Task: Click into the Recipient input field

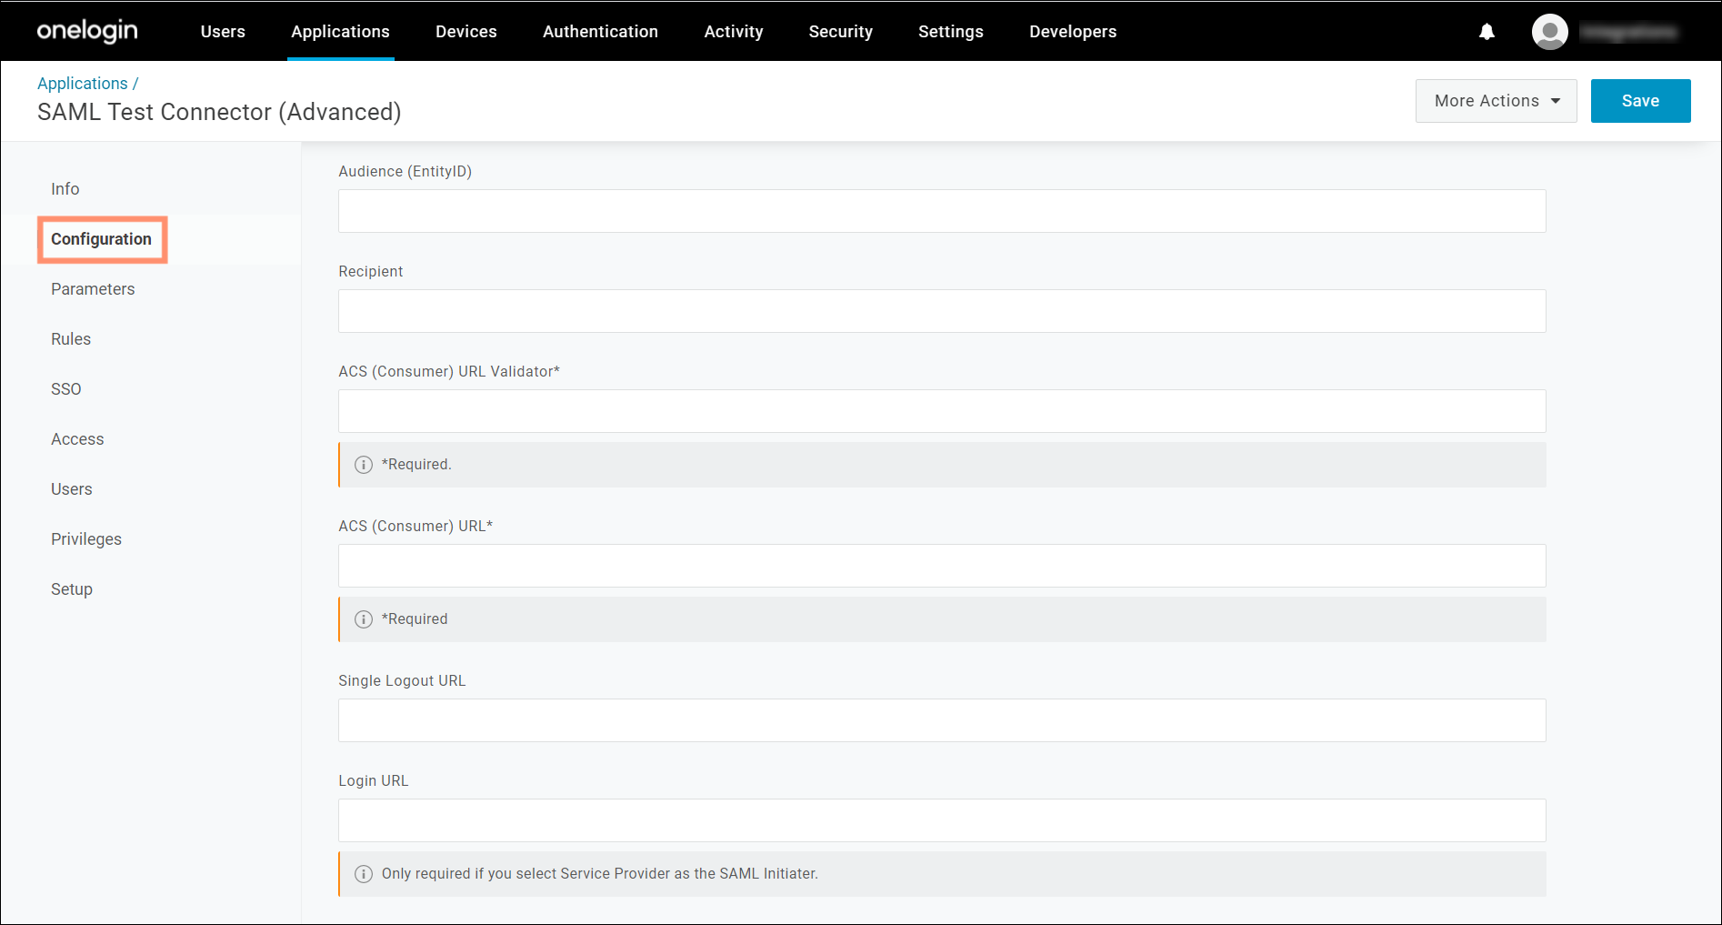Action: point(942,311)
